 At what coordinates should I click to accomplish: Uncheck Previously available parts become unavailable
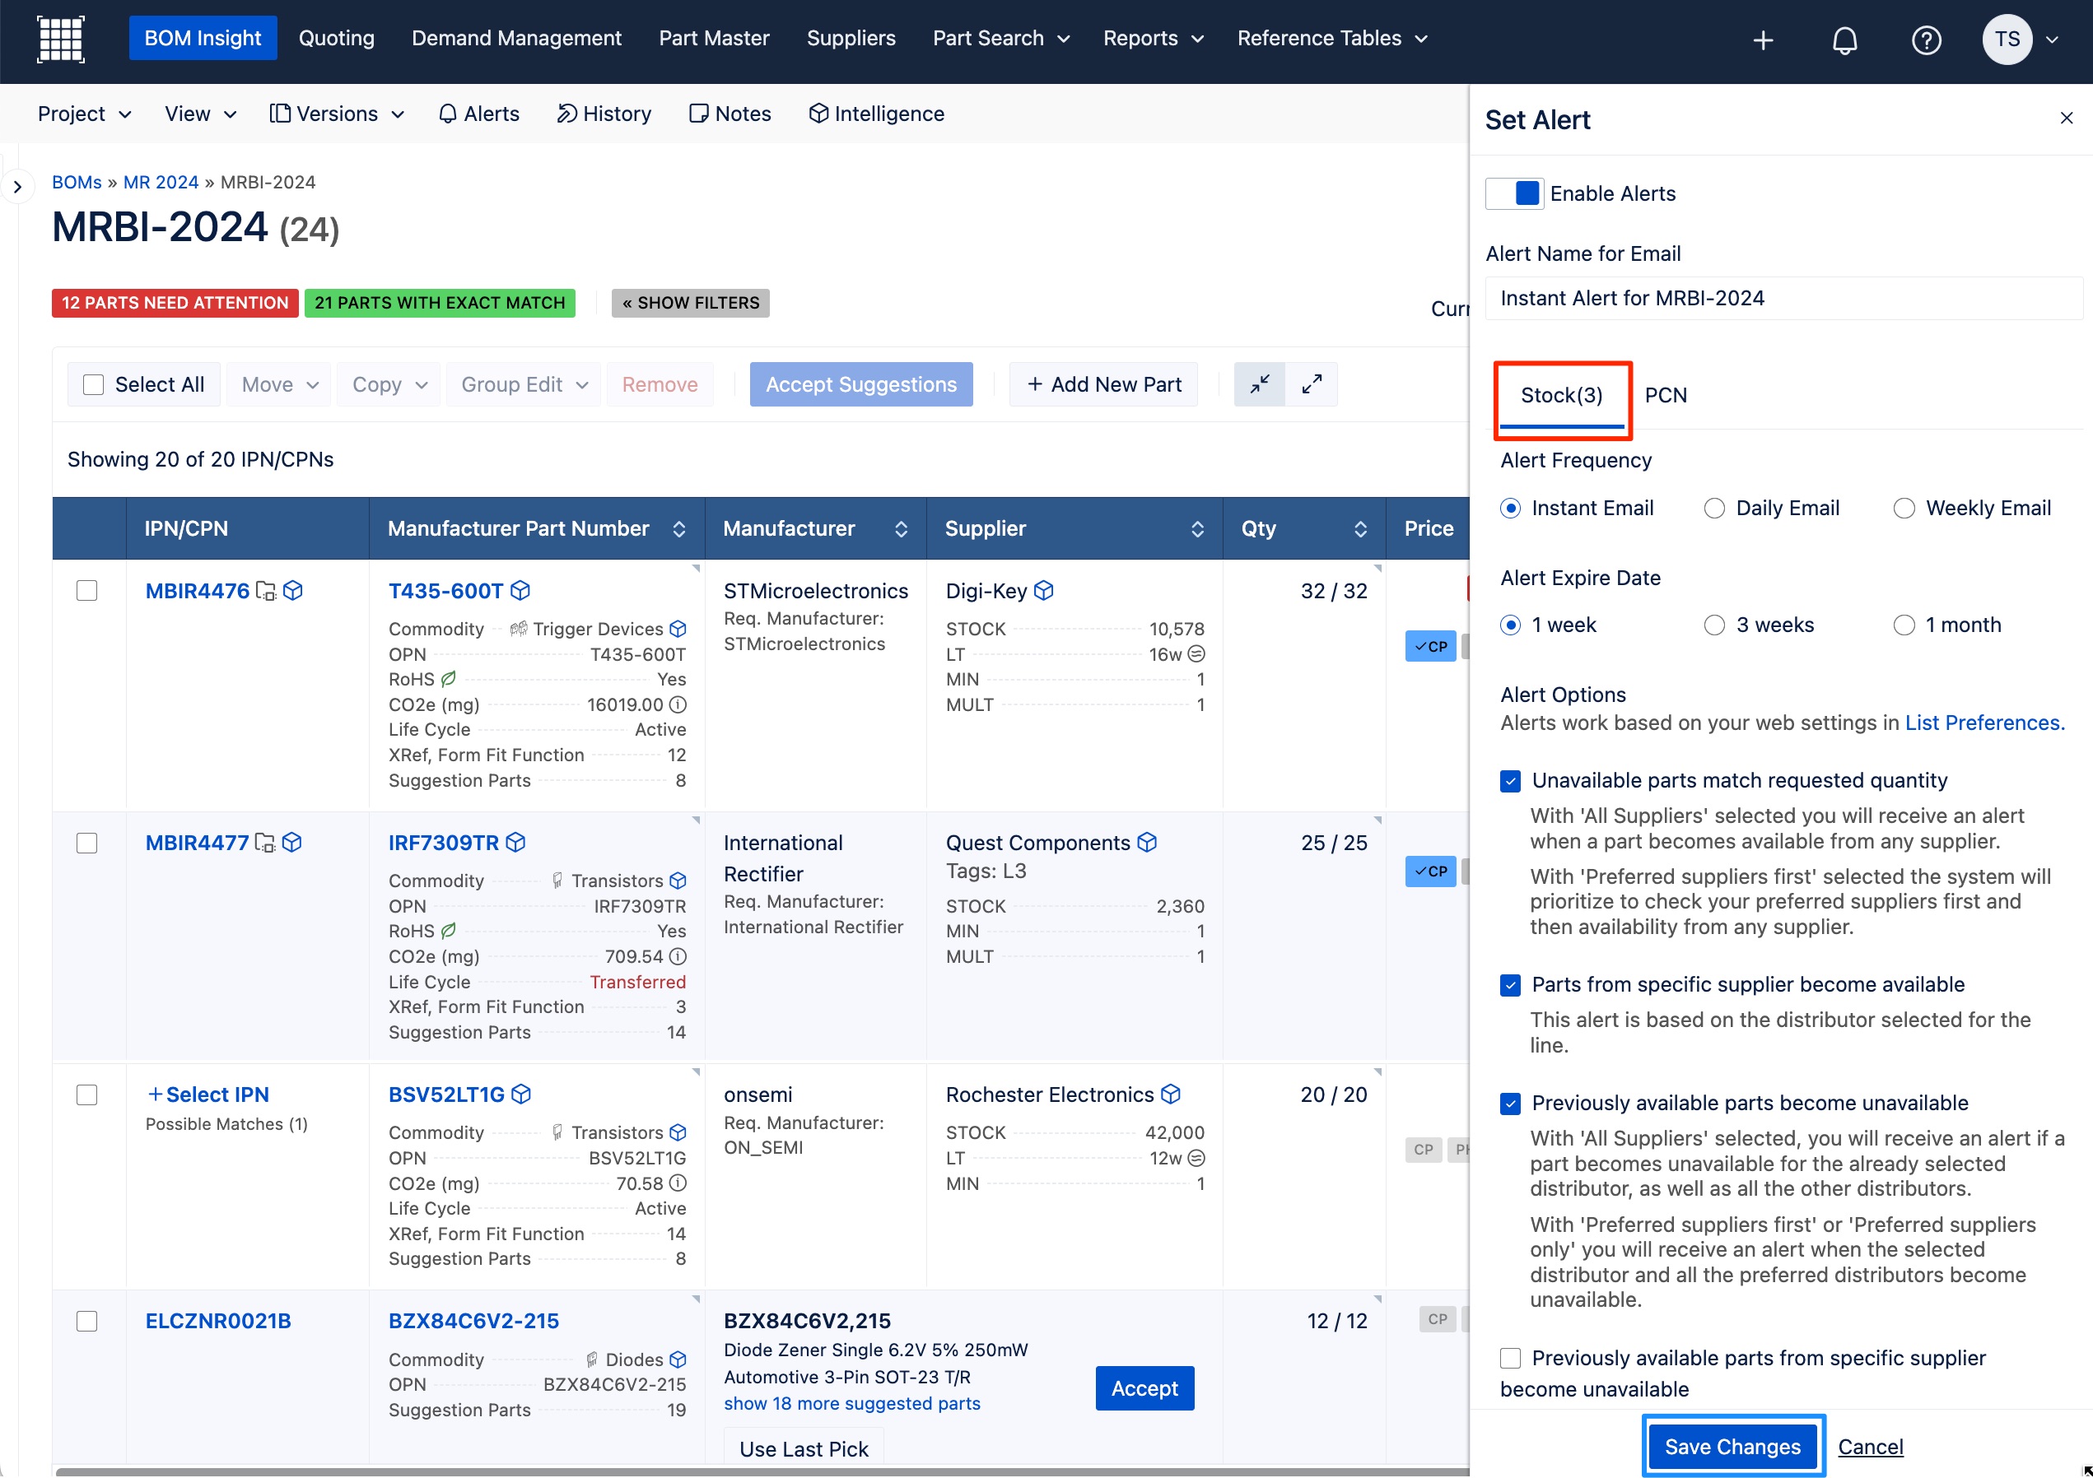pyautogui.click(x=1509, y=1104)
